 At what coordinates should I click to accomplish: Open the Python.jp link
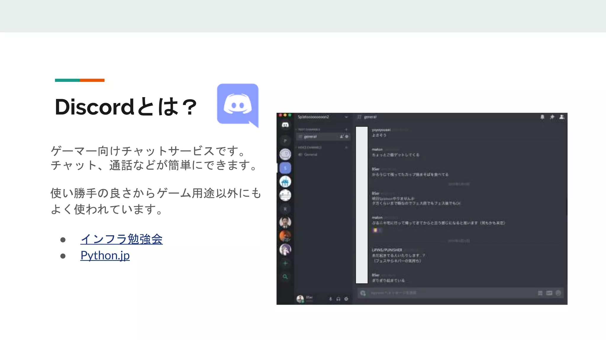105,256
